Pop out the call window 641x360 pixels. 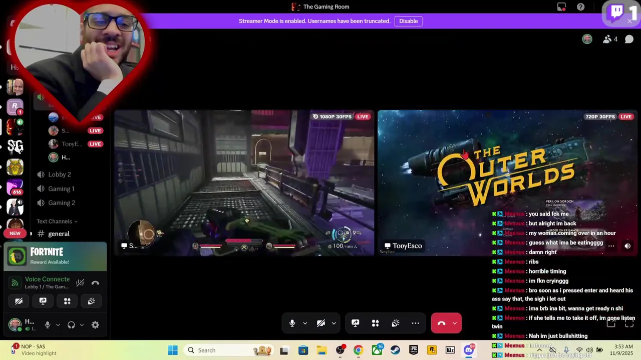coord(611,324)
